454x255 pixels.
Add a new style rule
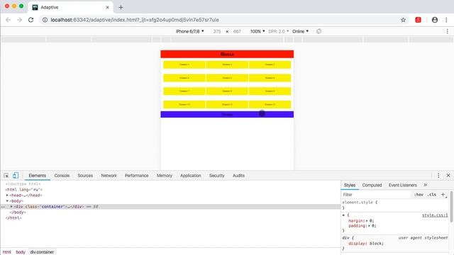click(443, 195)
